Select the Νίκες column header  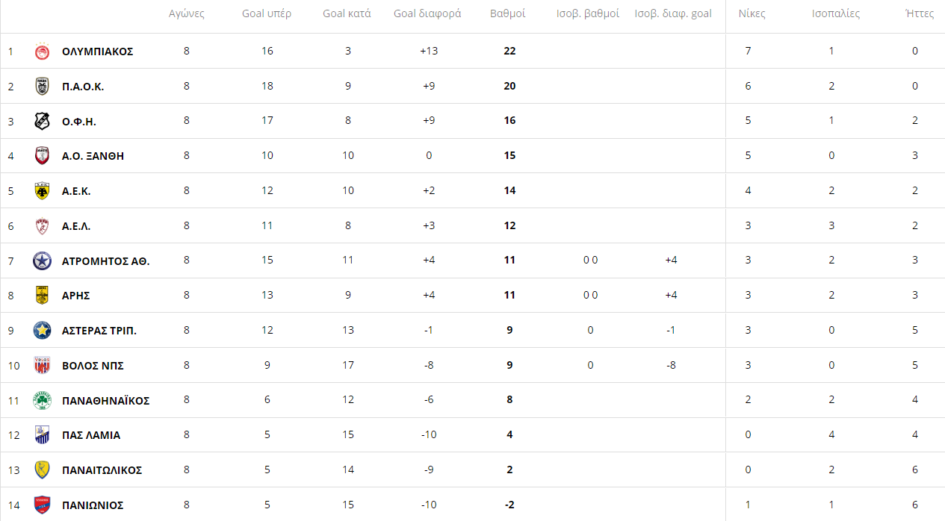point(752,14)
